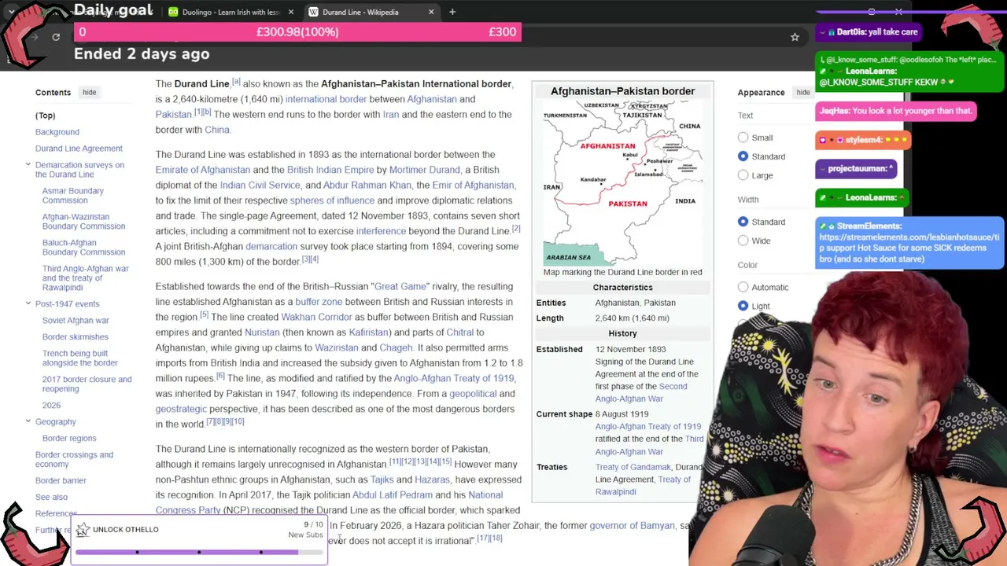Set color mode to Automatic
Image resolution: width=1007 pixels, height=566 pixels.
[743, 287]
